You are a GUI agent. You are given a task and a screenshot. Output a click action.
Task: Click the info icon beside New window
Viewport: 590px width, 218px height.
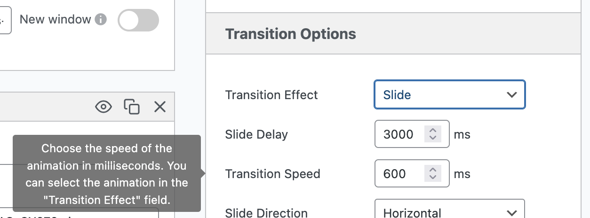(x=101, y=20)
